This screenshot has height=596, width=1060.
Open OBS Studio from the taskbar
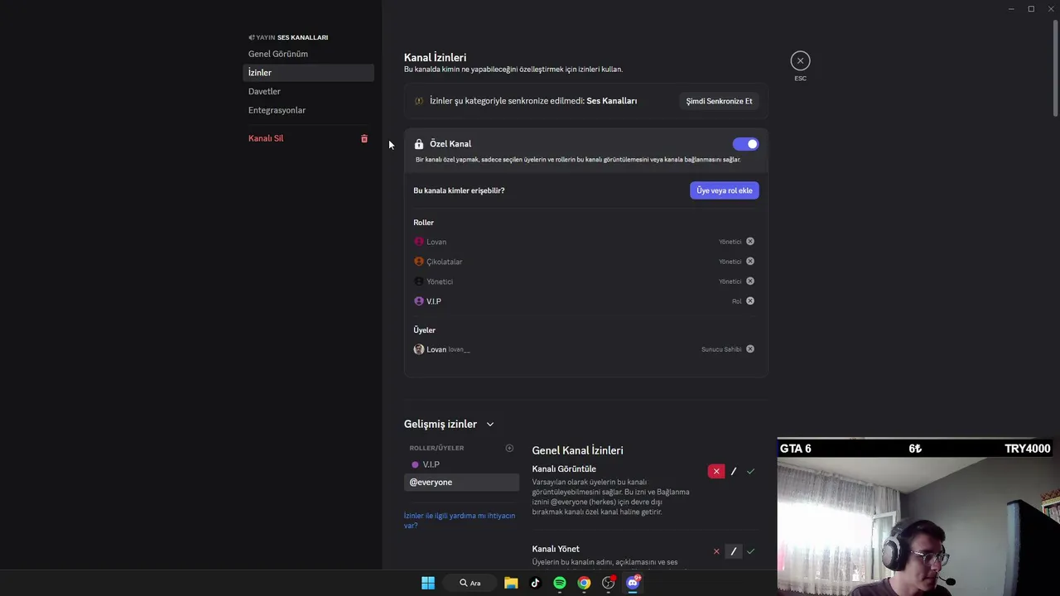(x=609, y=583)
